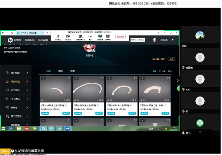Click the camera icon on profile avatar

94,51
